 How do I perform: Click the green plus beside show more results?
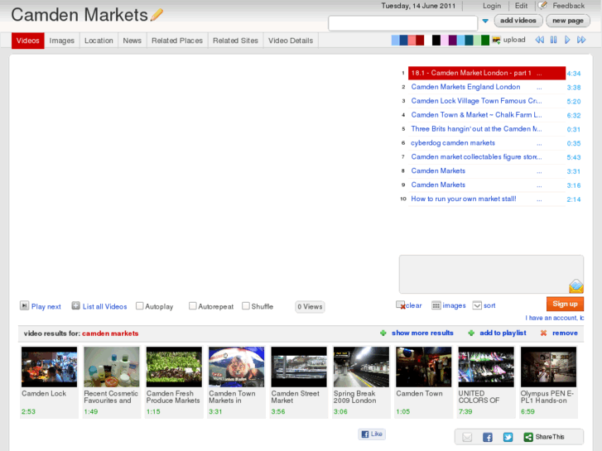(383, 333)
